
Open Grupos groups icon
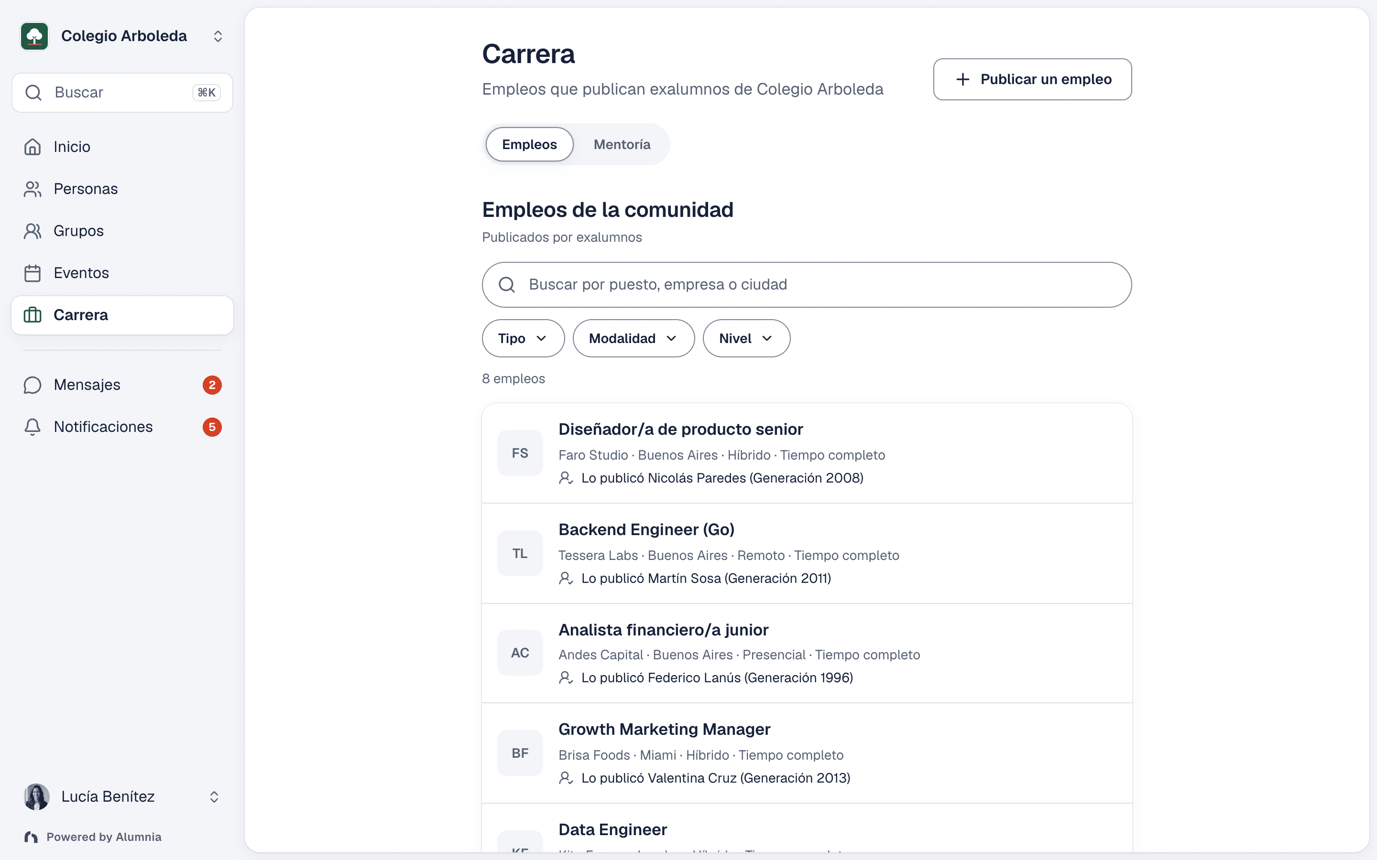click(x=33, y=231)
